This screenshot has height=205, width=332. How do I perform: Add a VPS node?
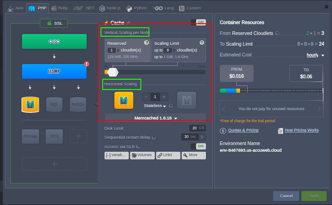point(54,136)
